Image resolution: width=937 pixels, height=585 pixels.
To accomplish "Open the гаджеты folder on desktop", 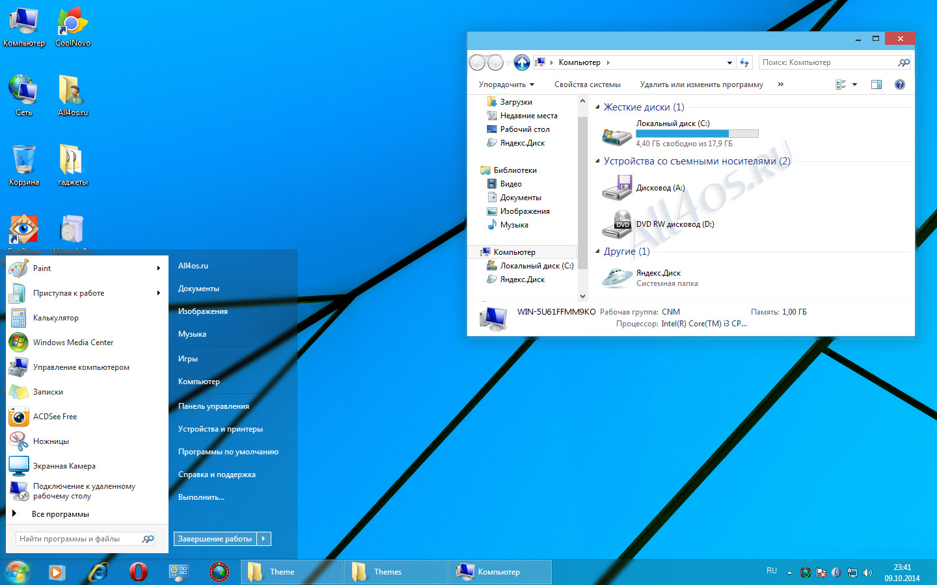I will (73, 166).
